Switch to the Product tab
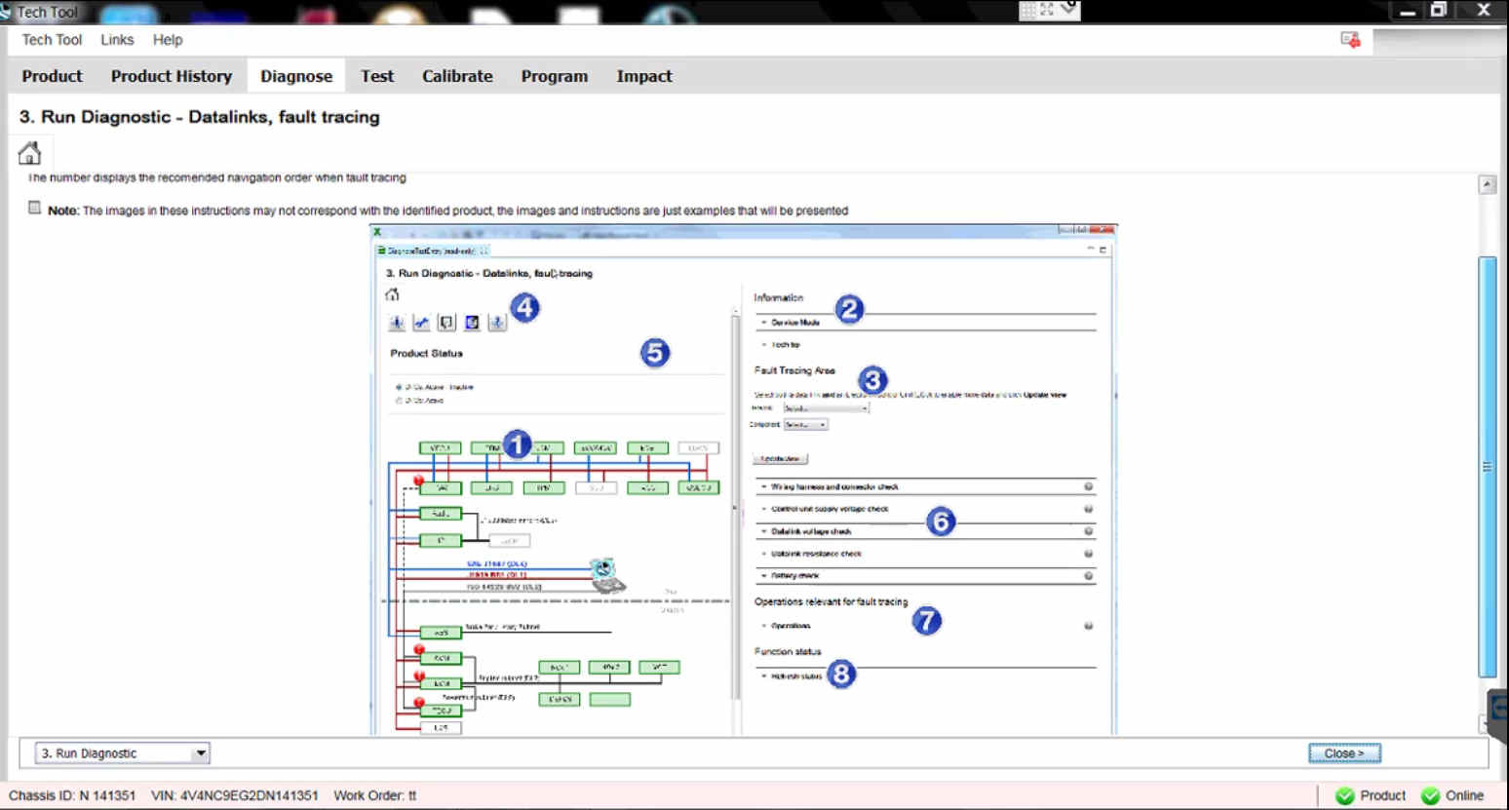This screenshot has width=1509, height=810. (x=52, y=76)
